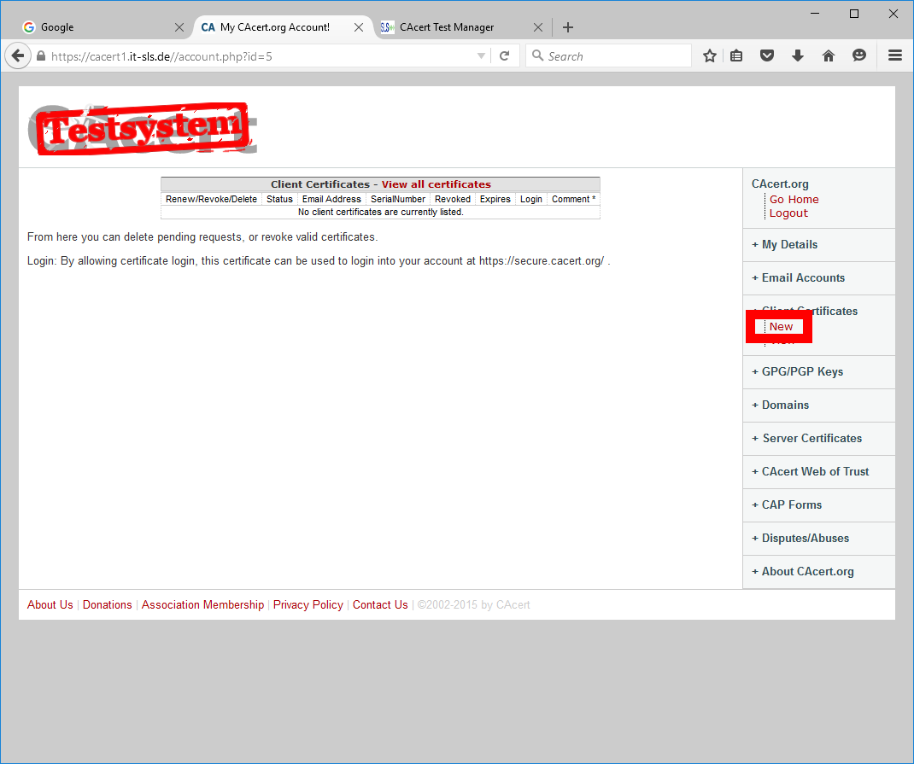Click the browser back arrow button

tap(17, 56)
